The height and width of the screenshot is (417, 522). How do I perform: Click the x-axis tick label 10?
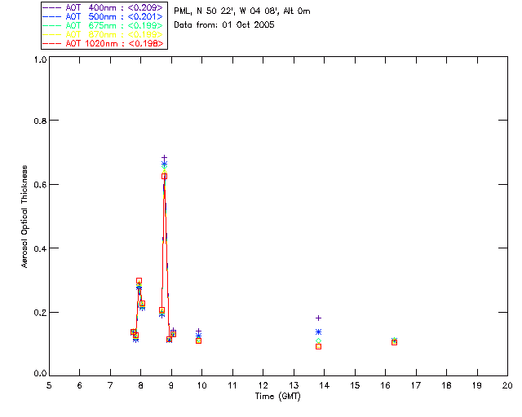201,385
